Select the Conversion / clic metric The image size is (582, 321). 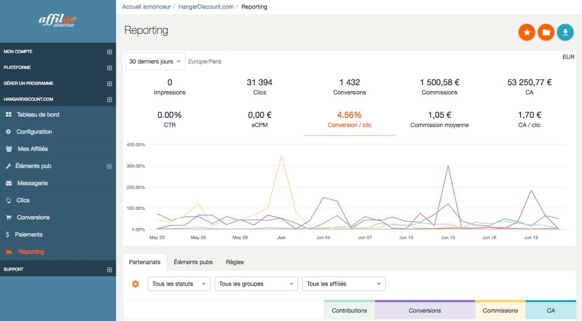[x=349, y=120]
